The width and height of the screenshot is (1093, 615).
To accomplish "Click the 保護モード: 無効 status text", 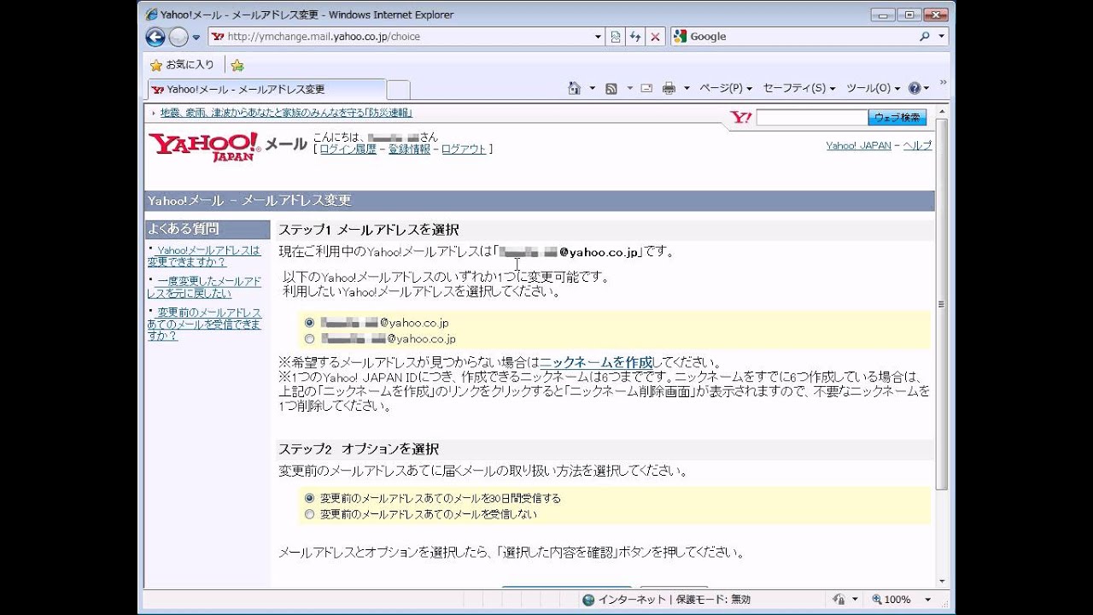I will point(713,600).
